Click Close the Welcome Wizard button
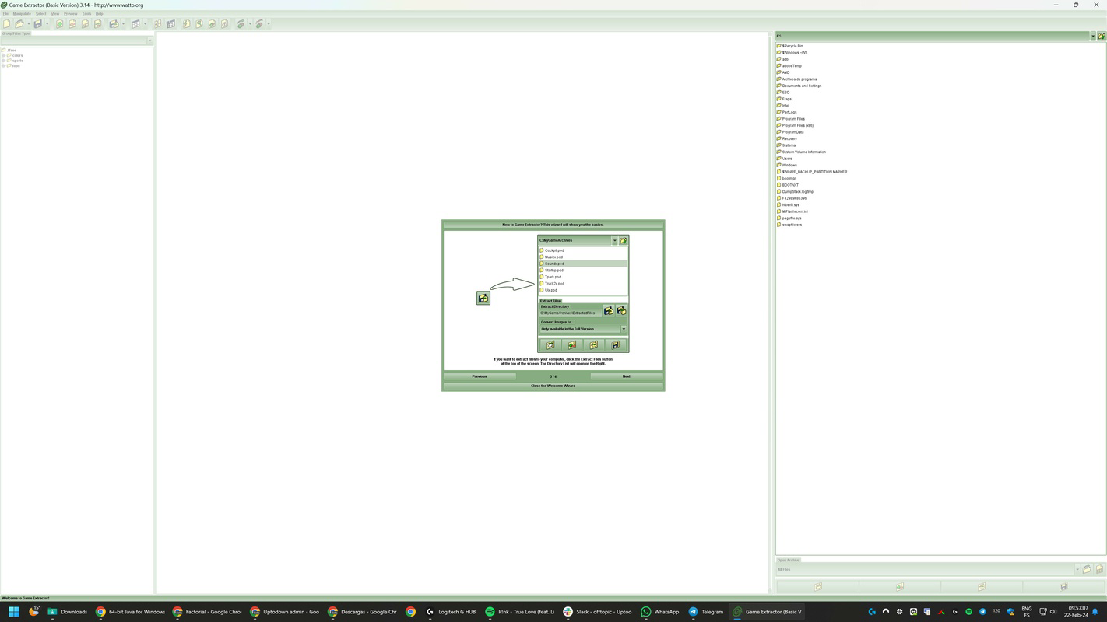 553,386
